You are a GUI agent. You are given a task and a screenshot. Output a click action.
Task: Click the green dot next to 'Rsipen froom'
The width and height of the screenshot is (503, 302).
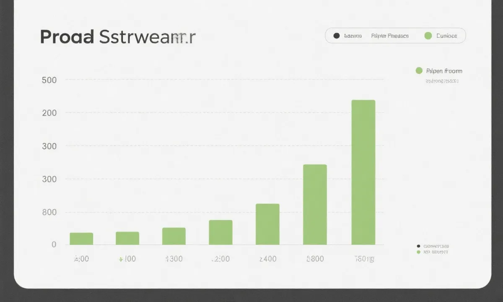tap(419, 70)
